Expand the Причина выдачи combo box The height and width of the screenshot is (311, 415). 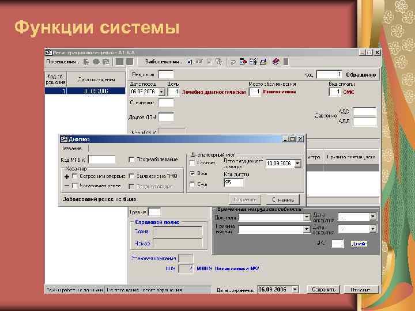point(307,229)
